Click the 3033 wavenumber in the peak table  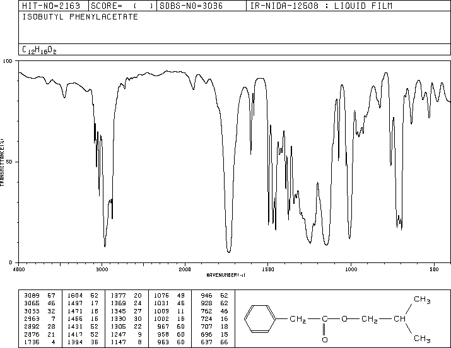(32, 311)
